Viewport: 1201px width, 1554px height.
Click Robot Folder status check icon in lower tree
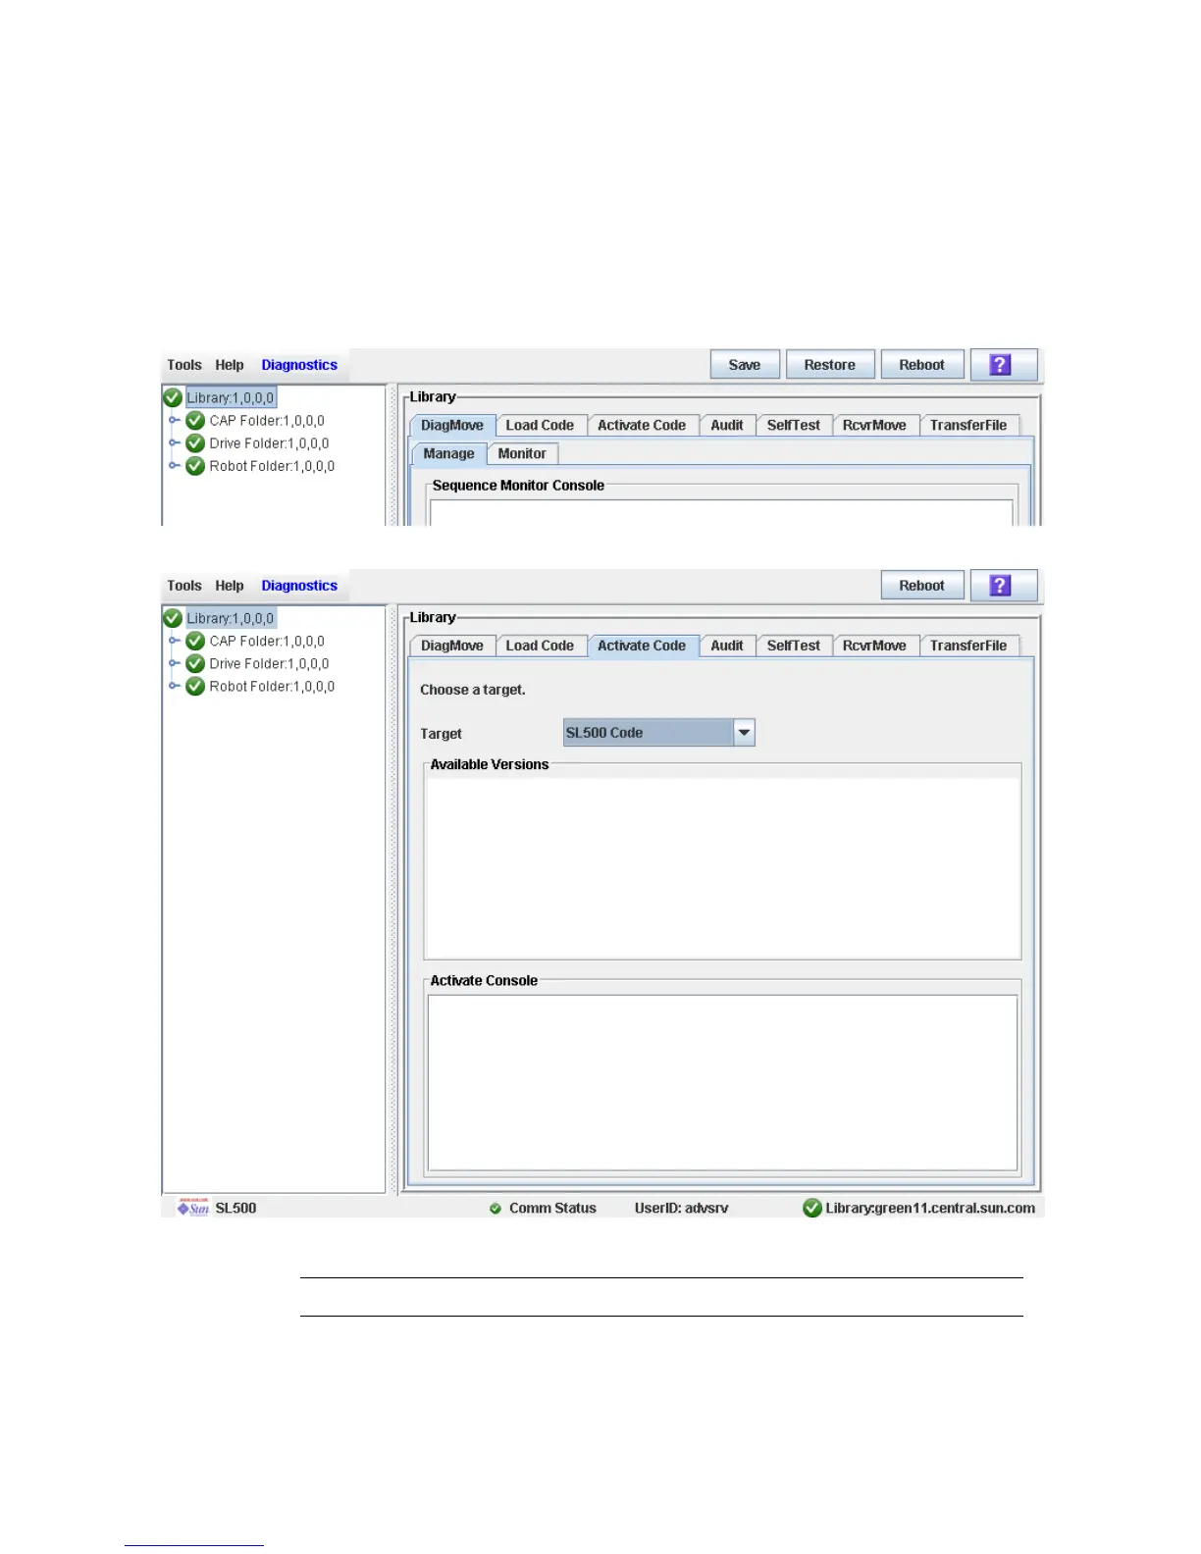(x=195, y=687)
